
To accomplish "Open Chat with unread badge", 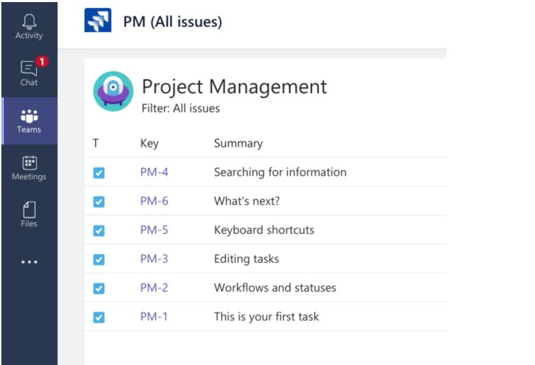I will (x=29, y=73).
